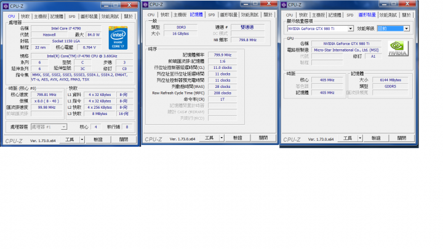Select CPU tab in memory window
The image size is (443, 249).
pyautogui.click(x=151, y=15)
